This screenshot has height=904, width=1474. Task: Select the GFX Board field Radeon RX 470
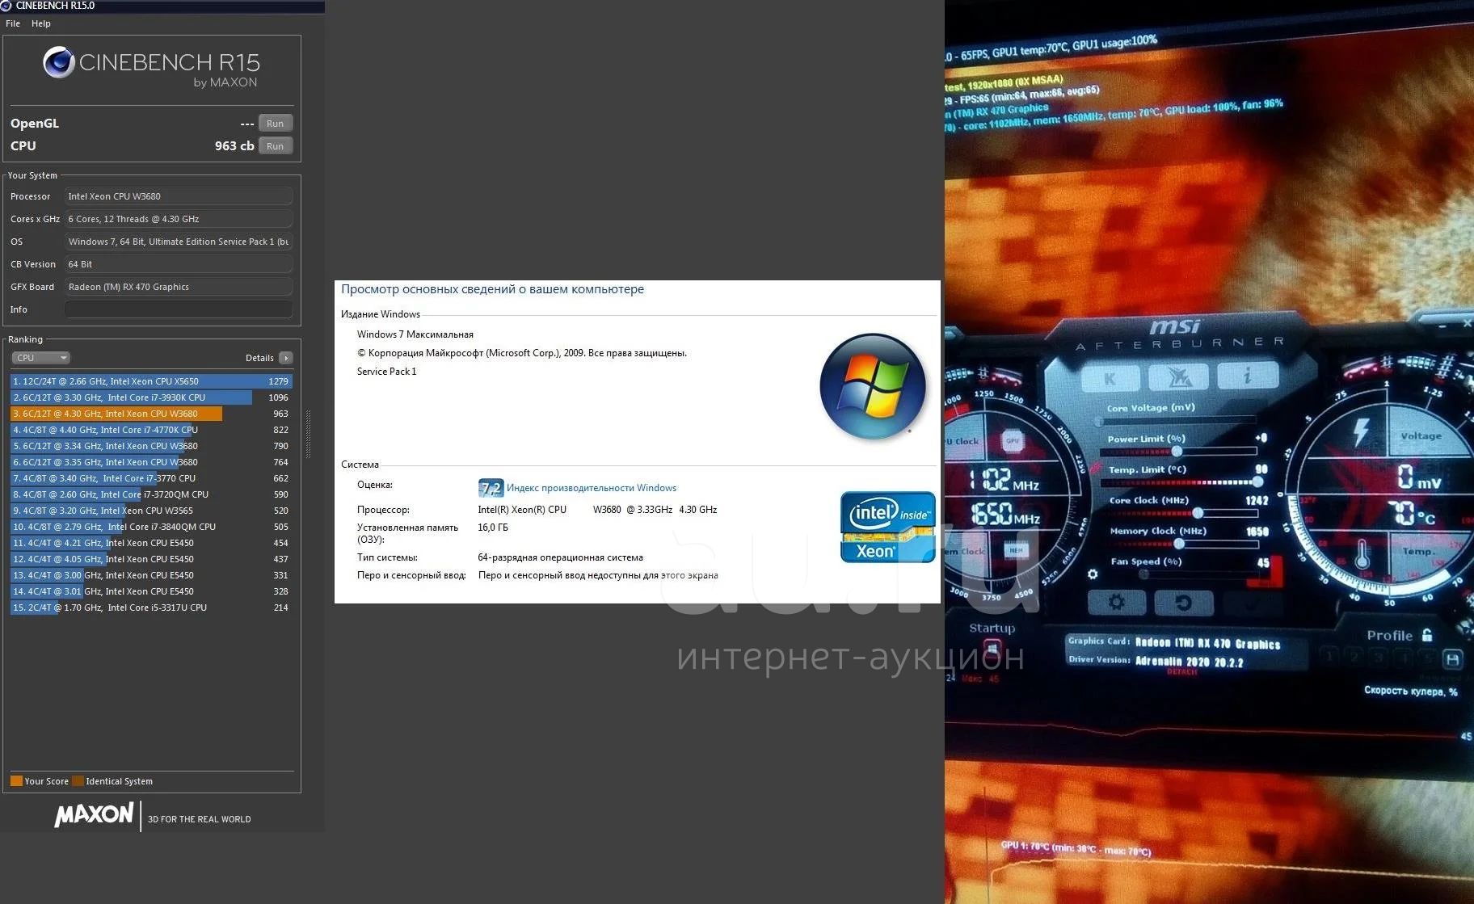click(179, 287)
